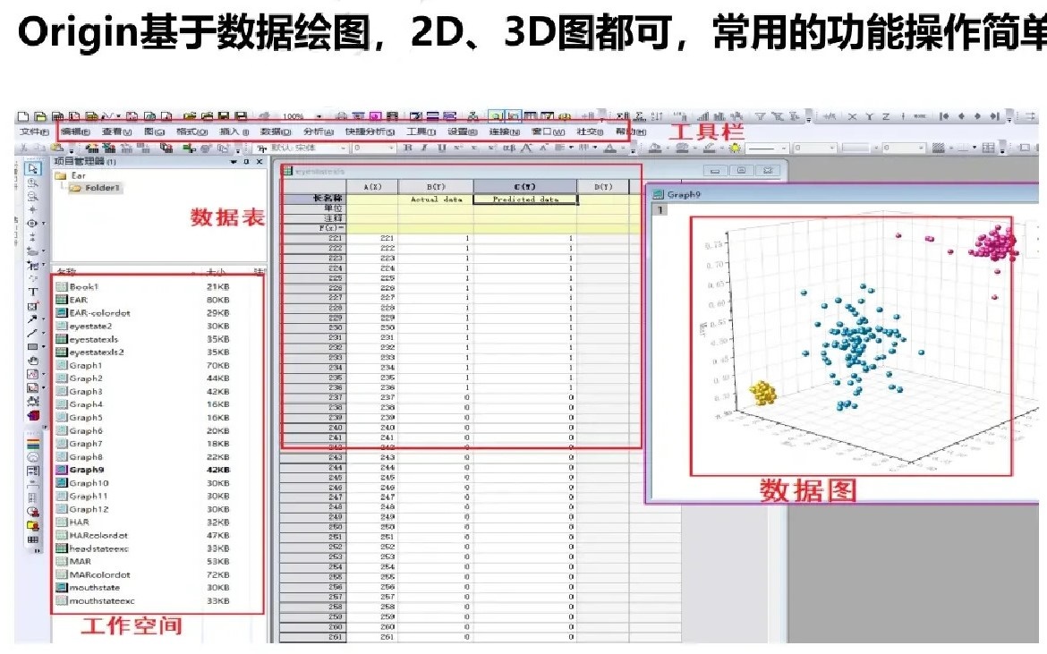
Task: Click the Cut scissors icon
Action: (25, 148)
